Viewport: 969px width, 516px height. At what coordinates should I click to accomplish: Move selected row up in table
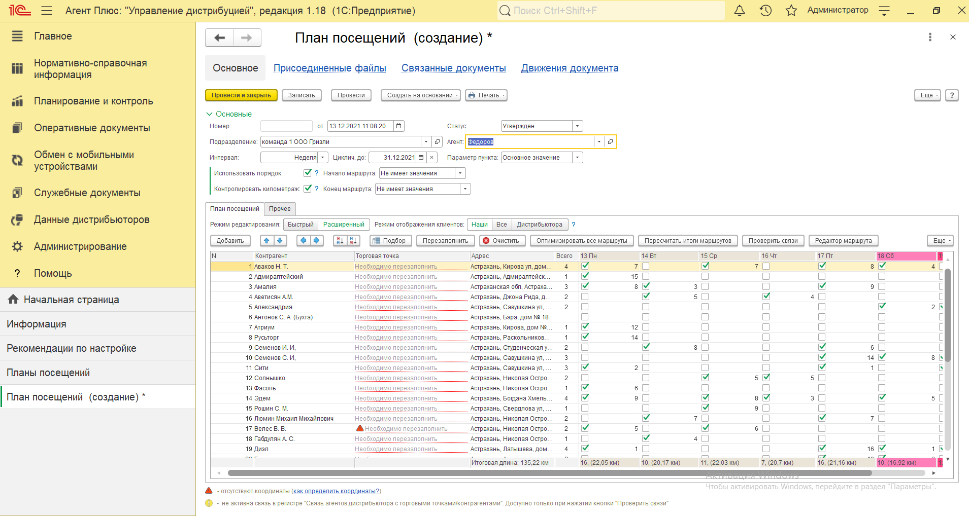(266, 241)
